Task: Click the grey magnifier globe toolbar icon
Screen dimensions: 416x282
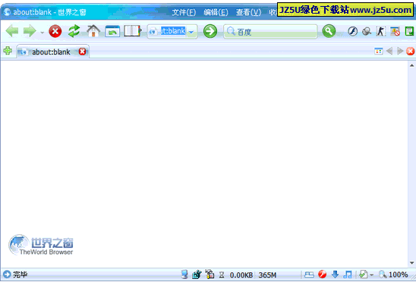Action: [x=367, y=32]
